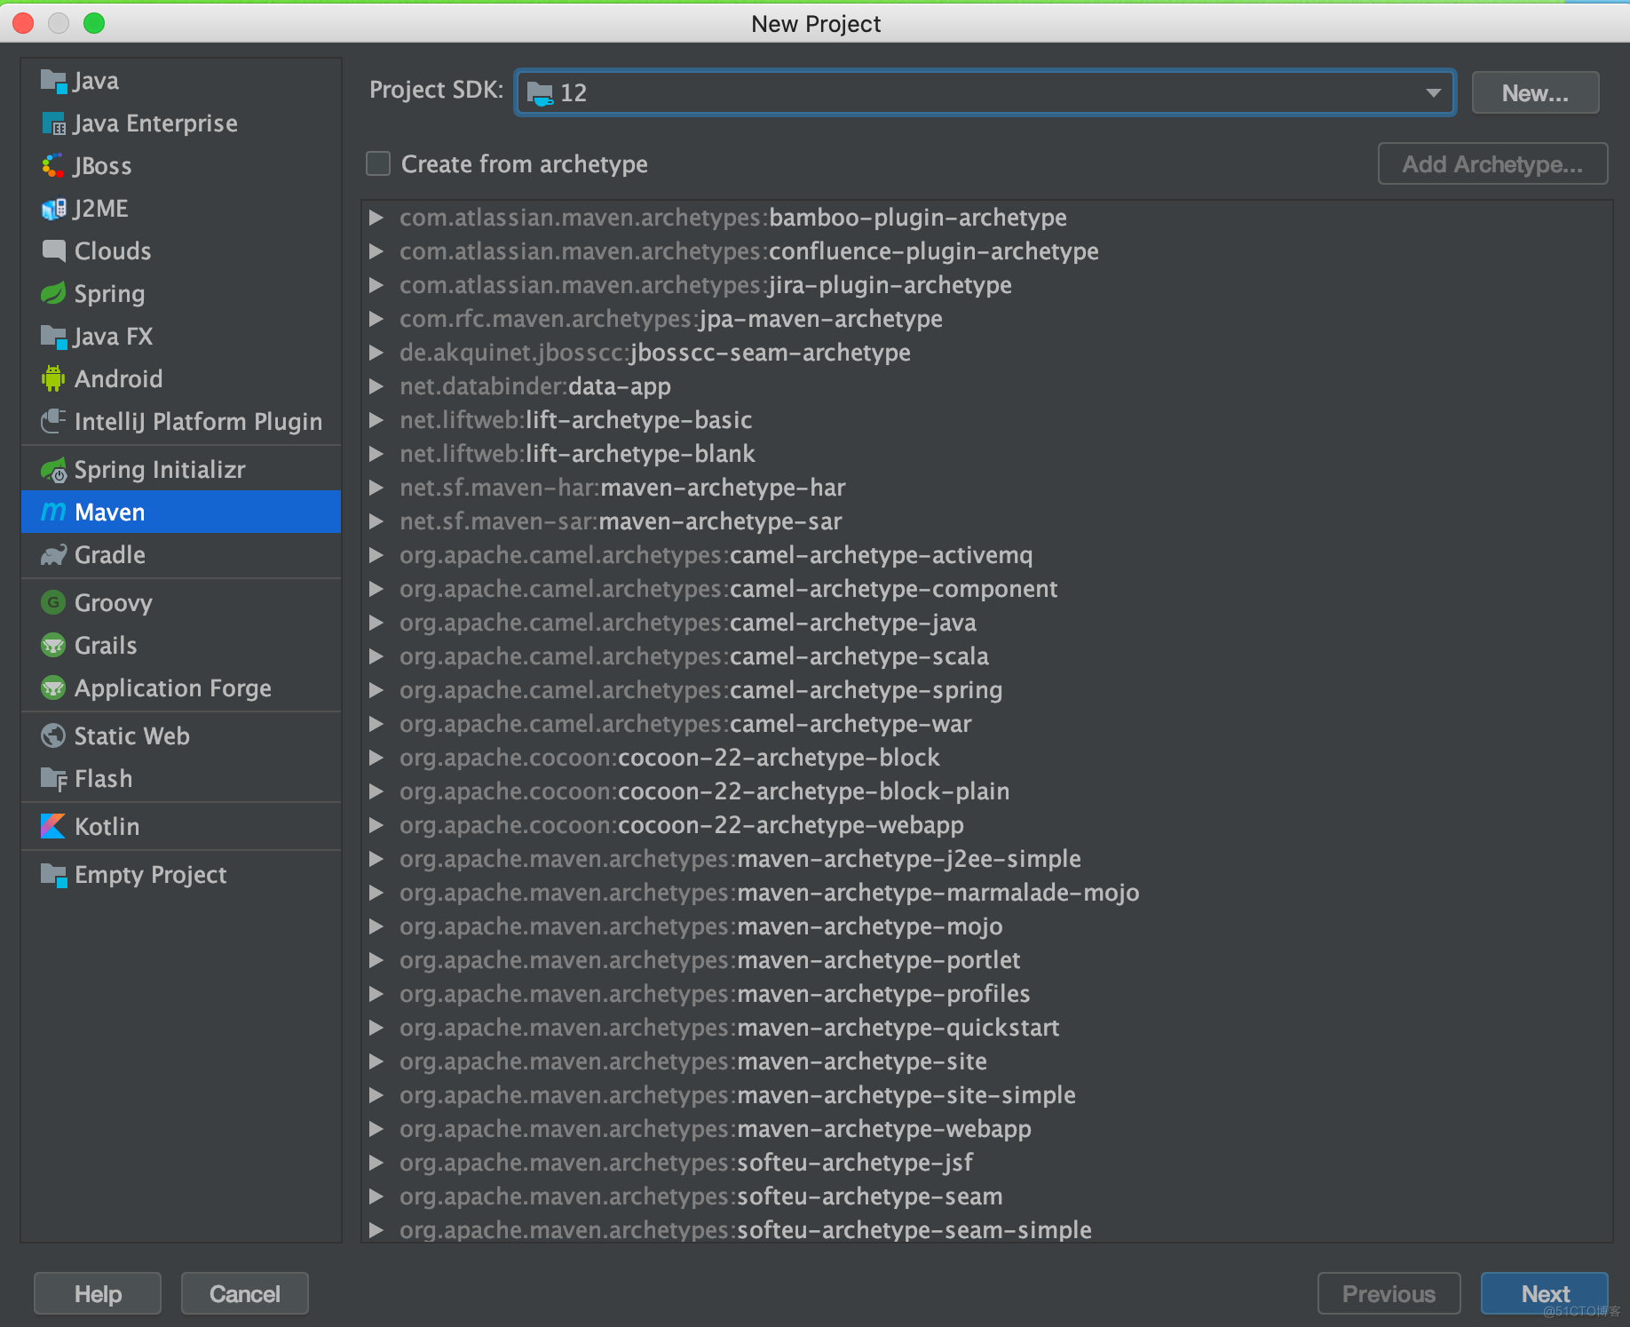Screen dimensions: 1630x1327
Task: Expand maven-archetype-quickstart node
Action: point(376,1028)
